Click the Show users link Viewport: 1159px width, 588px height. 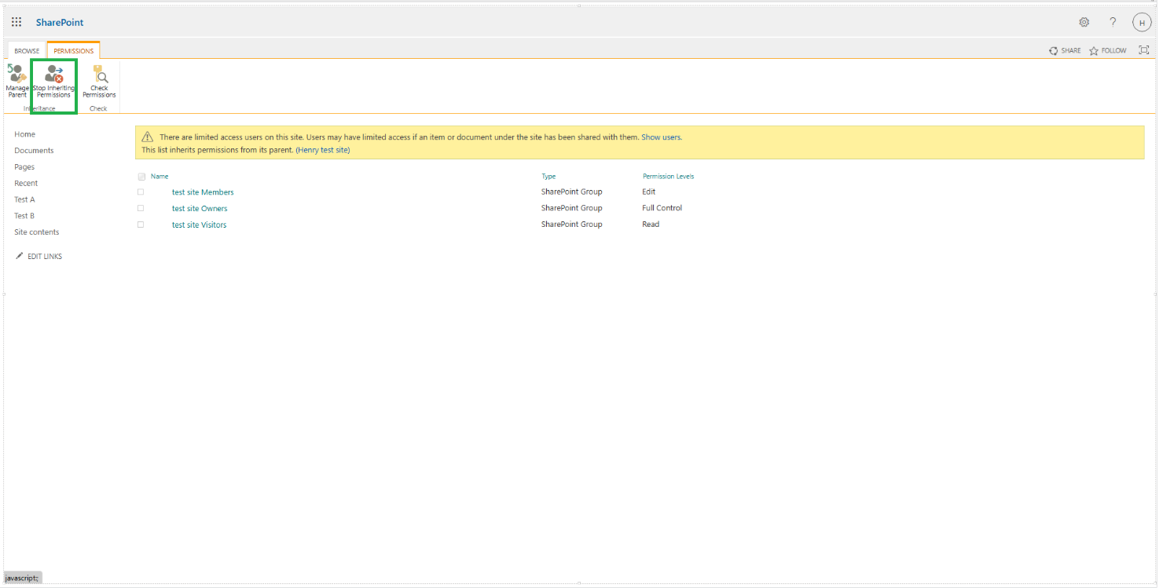661,137
